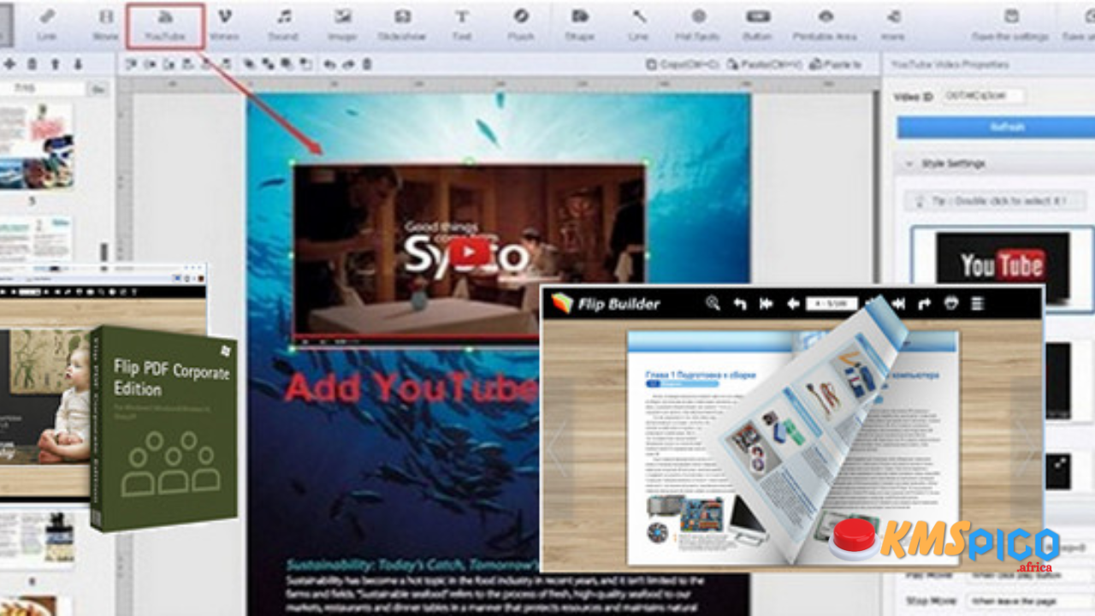Select the Sound tool in the toolbar
Image resolution: width=1095 pixels, height=616 pixels.
[x=283, y=25]
